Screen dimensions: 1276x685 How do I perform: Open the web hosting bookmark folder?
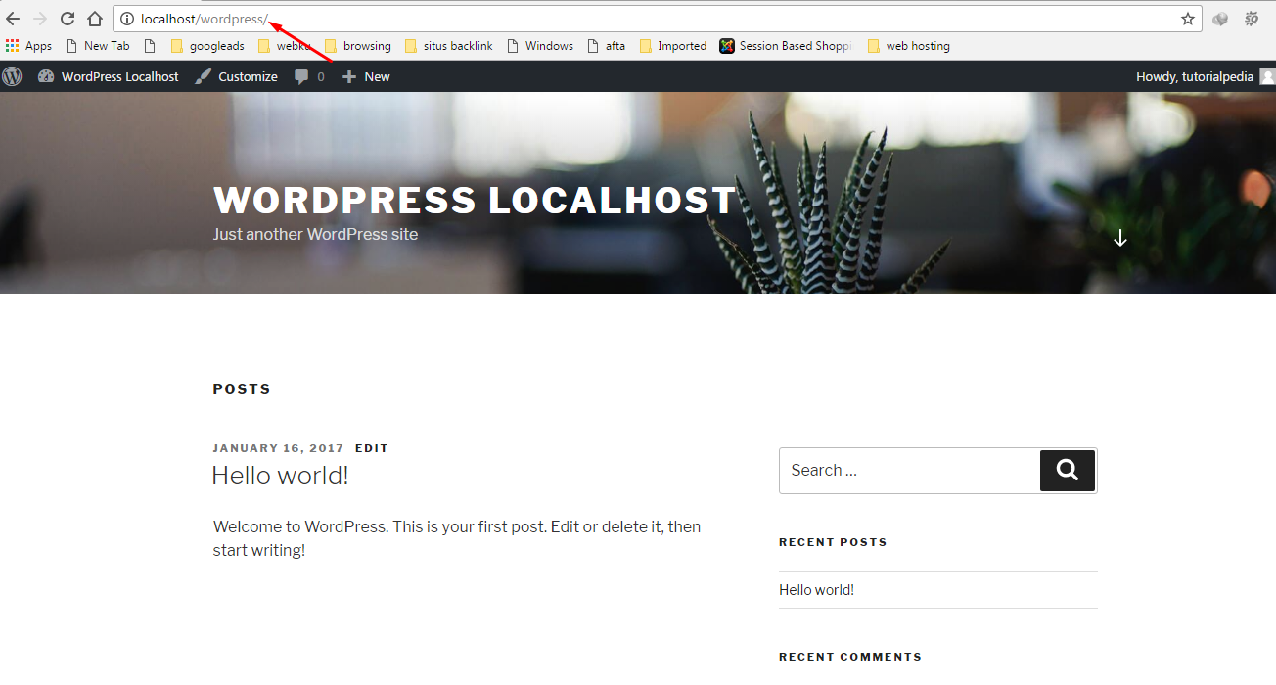point(908,46)
